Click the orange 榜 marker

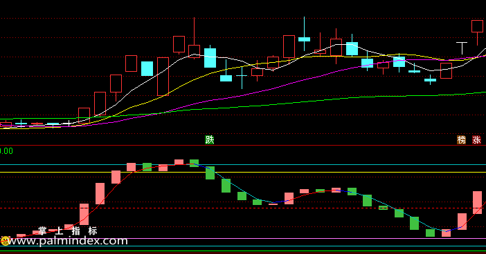(x=462, y=139)
